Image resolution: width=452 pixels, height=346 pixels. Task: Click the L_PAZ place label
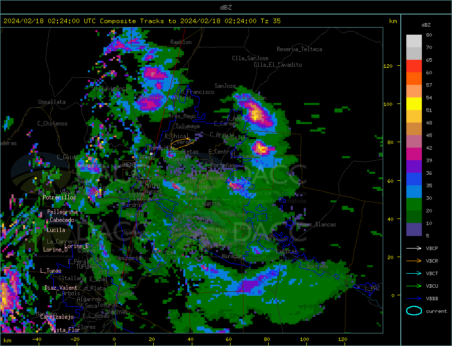(372, 288)
